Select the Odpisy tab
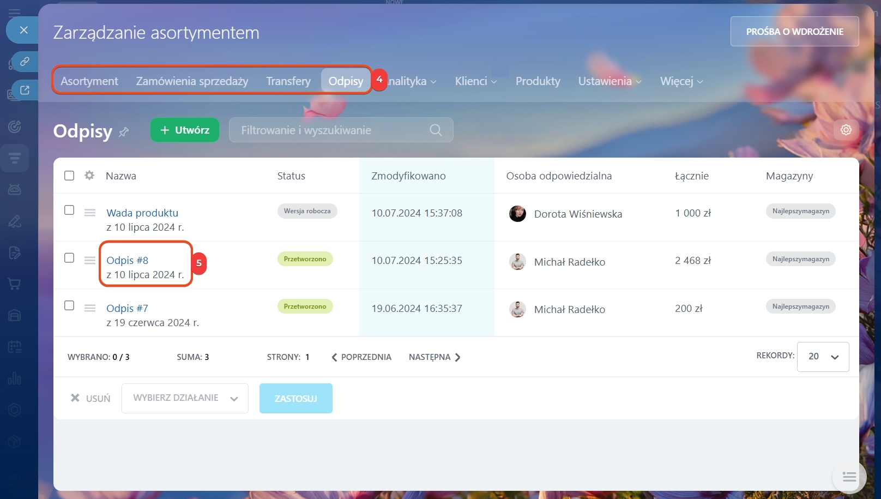Screen dimensions: 881x499 tap(346, 81)
